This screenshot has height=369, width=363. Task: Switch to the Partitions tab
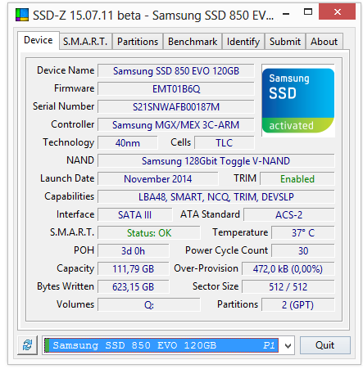pos(138,42)
